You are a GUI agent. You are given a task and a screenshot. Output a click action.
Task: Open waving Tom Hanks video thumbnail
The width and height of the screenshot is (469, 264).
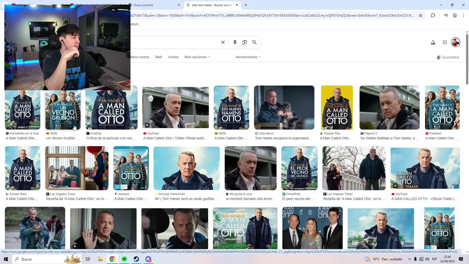[103, 228]
